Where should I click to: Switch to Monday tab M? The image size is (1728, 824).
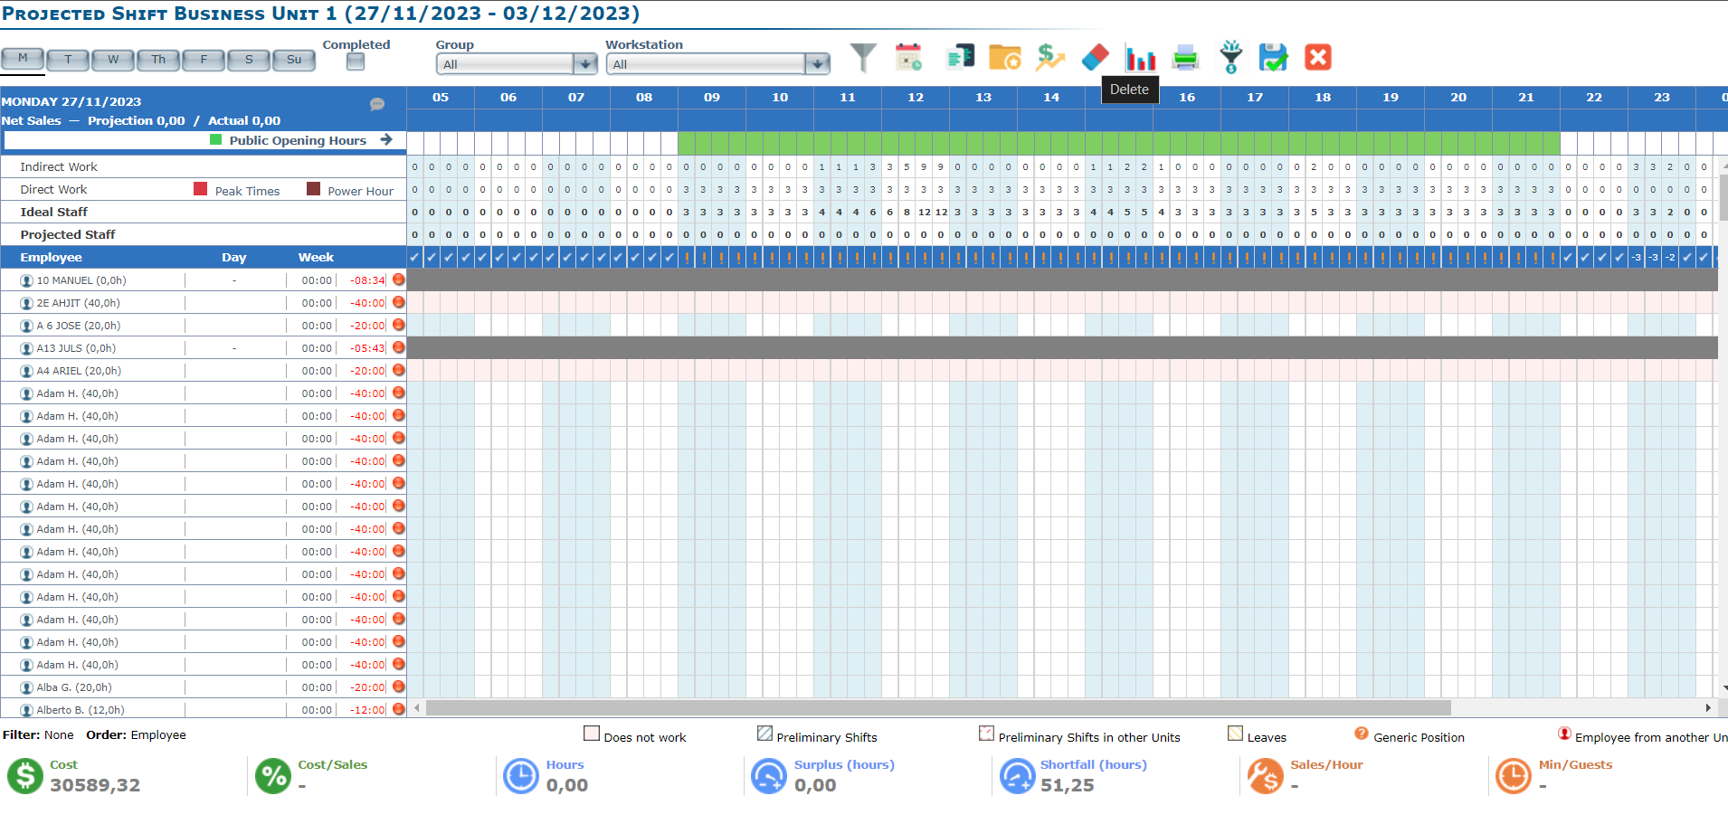point(23,59)
